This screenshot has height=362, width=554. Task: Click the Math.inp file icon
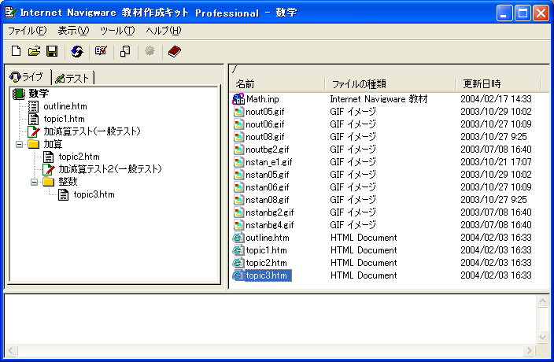tap(238, 99)
